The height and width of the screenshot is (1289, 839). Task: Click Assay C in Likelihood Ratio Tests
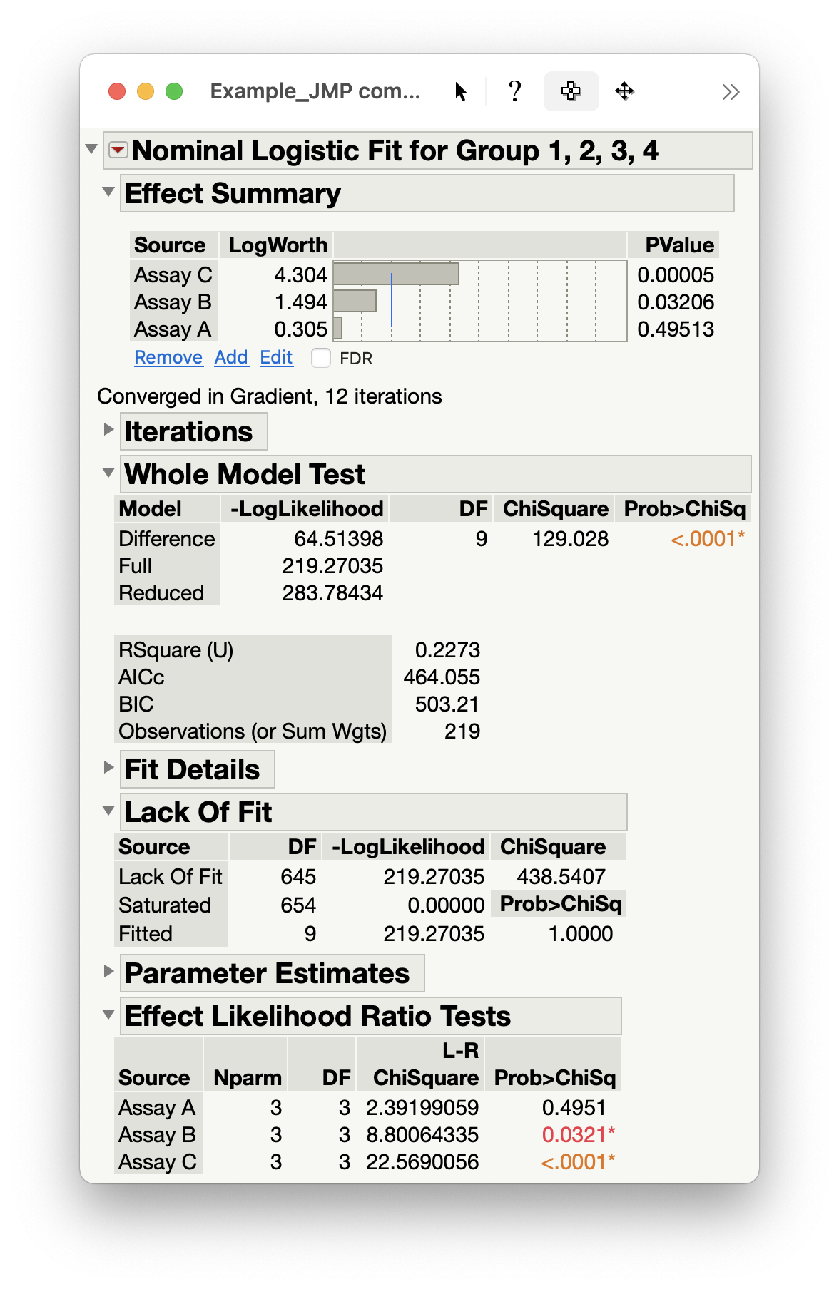point(157,1162)
